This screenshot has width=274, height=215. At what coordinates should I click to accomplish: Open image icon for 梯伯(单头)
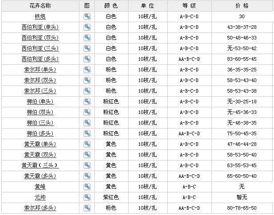(x=87, y=102)
